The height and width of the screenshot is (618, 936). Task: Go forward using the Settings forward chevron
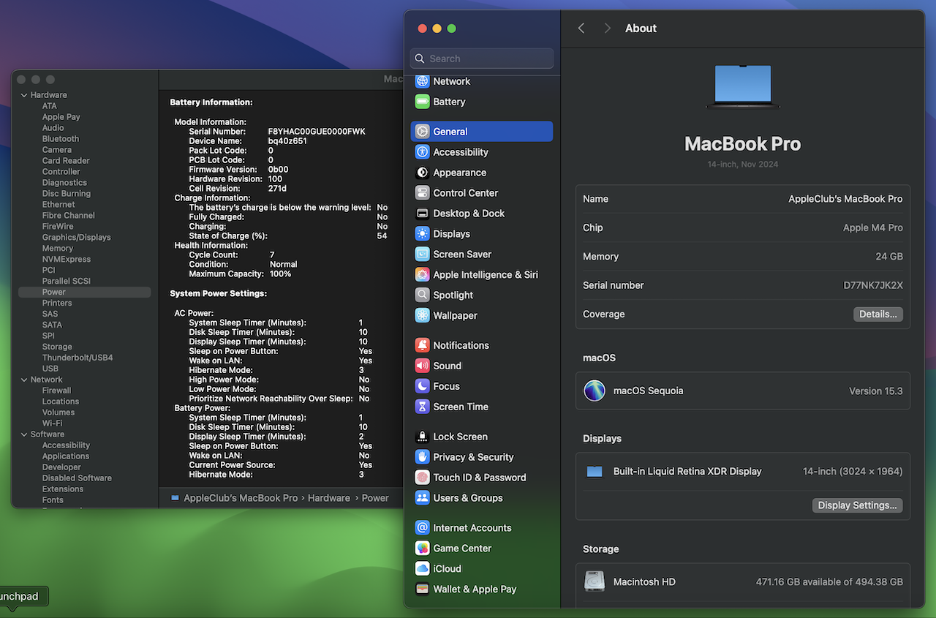click(x=607, y=28)
